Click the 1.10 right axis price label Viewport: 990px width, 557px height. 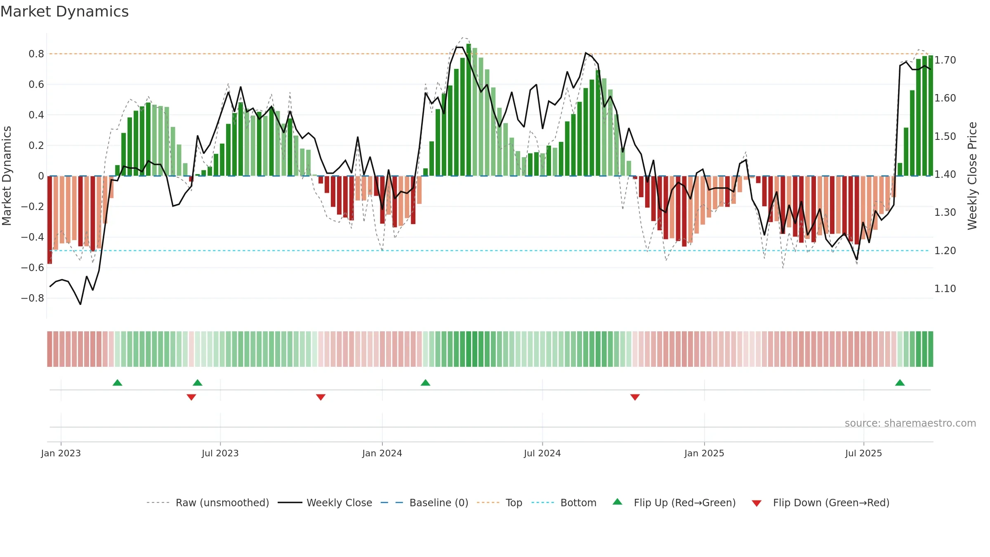click(x=945, y=289)
